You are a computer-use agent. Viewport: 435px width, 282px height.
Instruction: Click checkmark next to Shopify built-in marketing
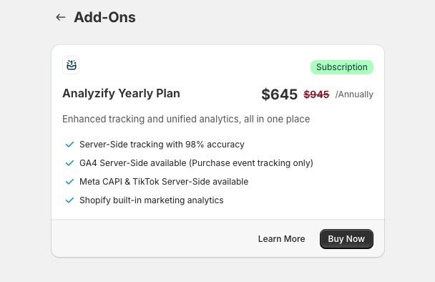point(69,200)
